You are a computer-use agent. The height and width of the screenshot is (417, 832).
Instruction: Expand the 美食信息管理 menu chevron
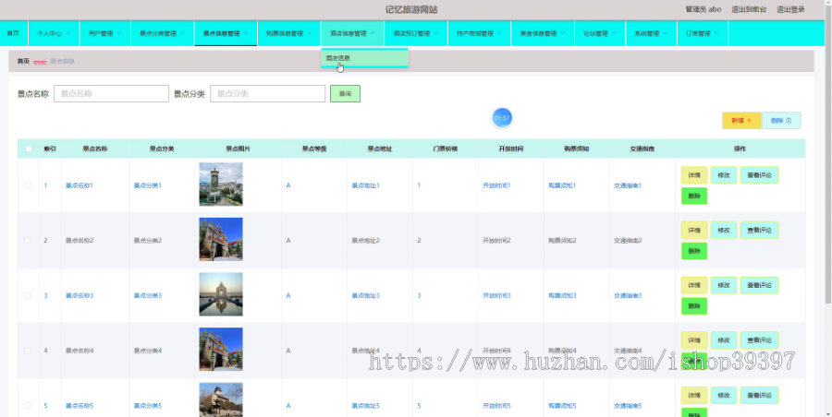coord(563,33)
